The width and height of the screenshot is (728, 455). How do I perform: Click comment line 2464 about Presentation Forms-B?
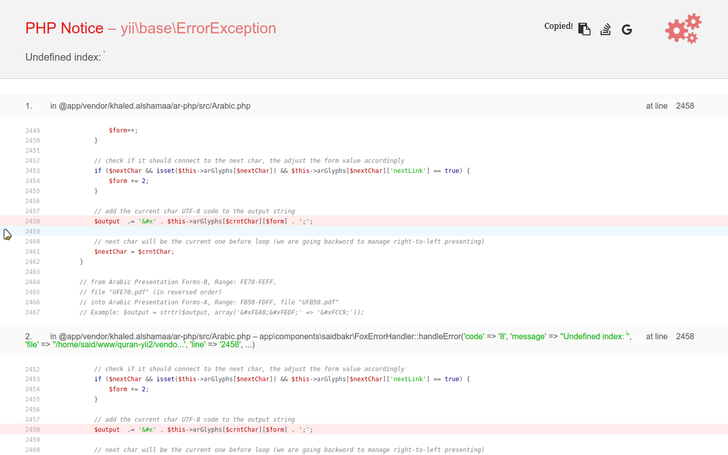pos(178,282)
